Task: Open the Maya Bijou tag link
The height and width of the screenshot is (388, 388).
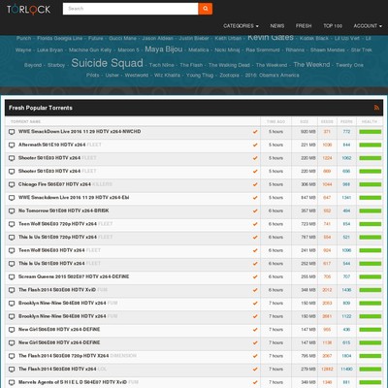Action: point(164,49)
